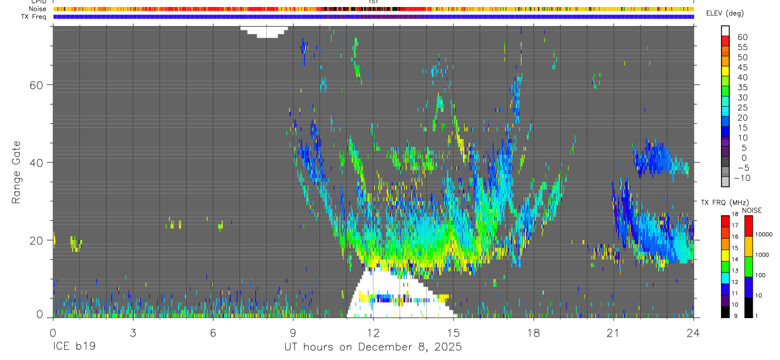Select the green 30–35 degree elevation swatch
This screenshot has height=360, width=780.
point(725,91)
